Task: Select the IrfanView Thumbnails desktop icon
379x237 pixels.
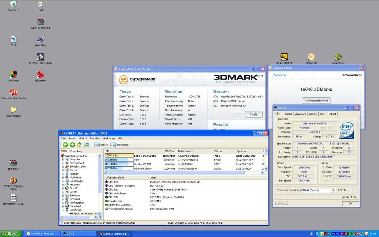Action: (x=40, y=59)
